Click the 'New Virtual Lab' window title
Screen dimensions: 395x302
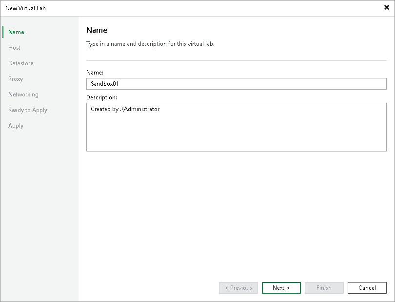pos(25,8)
